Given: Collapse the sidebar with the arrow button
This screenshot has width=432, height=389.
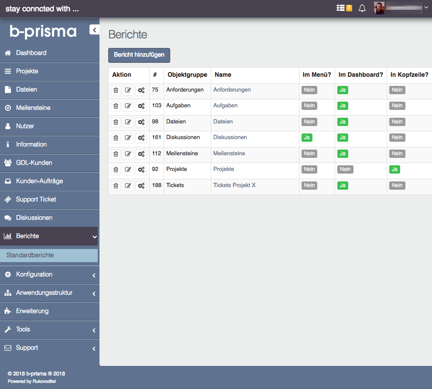Looking at the screenshot, I should (94, 30).
